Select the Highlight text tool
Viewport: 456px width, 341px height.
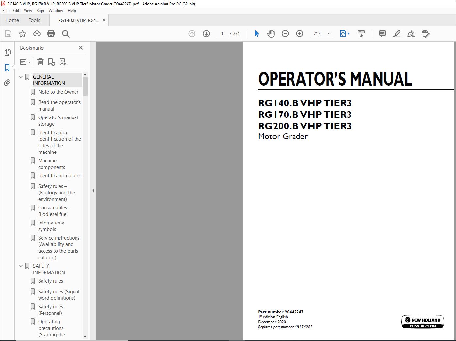397,34
